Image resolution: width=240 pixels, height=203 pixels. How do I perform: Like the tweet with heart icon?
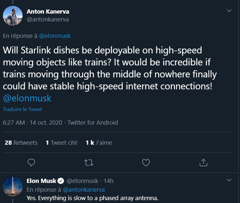[146, 162]
